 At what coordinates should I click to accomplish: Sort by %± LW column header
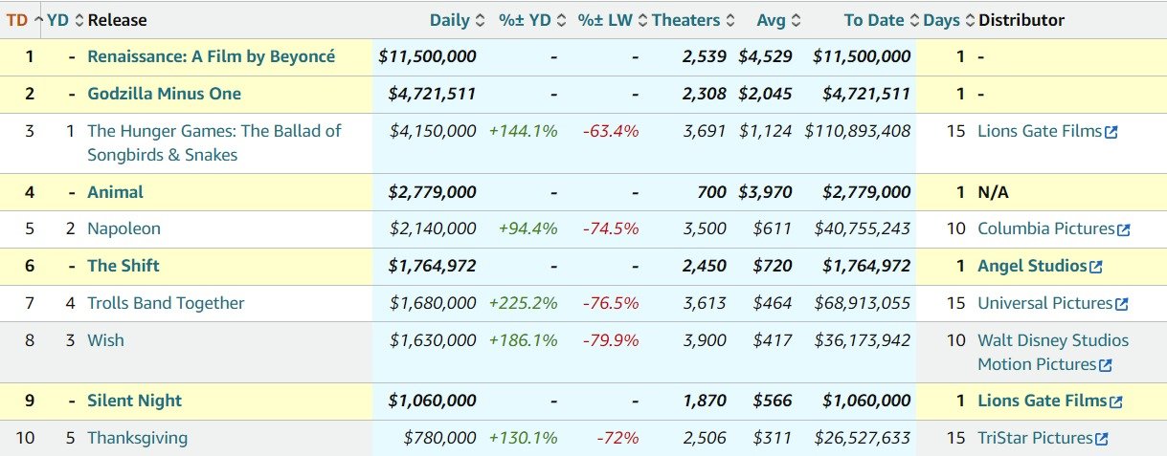(605, 20)
